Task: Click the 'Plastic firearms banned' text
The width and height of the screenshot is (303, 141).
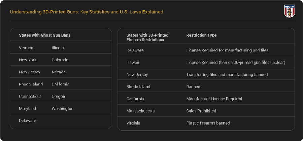Action: click(x=208, y=123)
